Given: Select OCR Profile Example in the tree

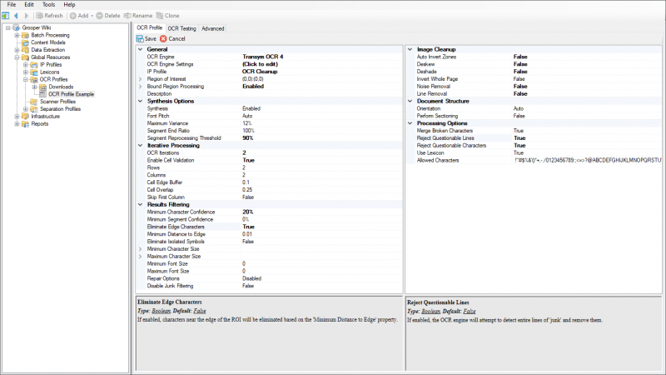Looking at the screenshot, I should tap(71, 94).
